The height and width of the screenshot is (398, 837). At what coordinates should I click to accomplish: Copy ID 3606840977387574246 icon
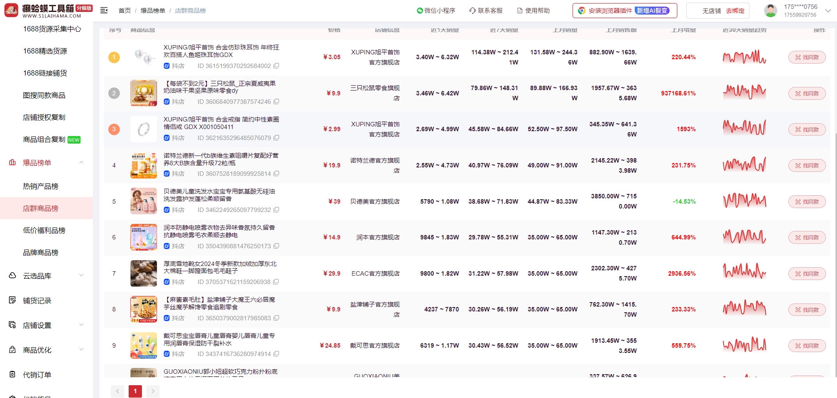[x=276, y=102]
